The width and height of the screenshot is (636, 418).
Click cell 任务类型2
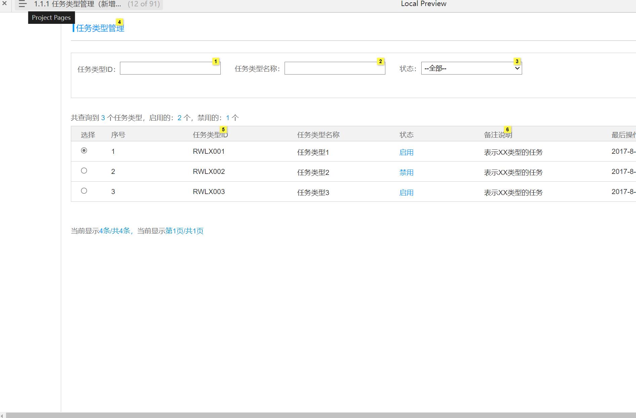pos(313,173)
